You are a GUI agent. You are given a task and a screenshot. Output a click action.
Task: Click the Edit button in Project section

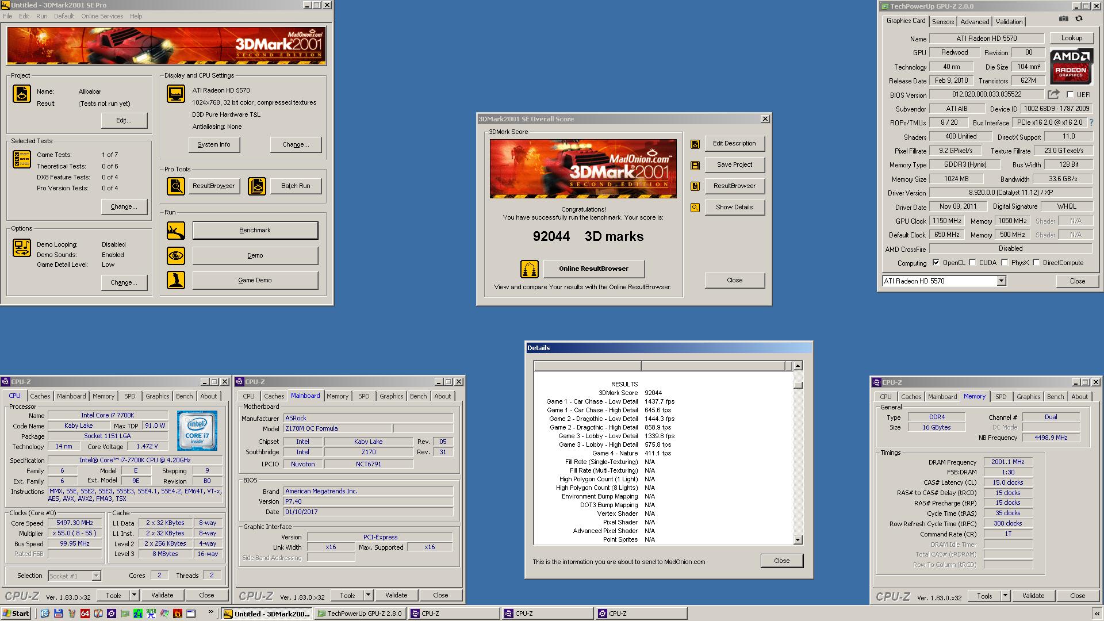click(x=124, y=121)
